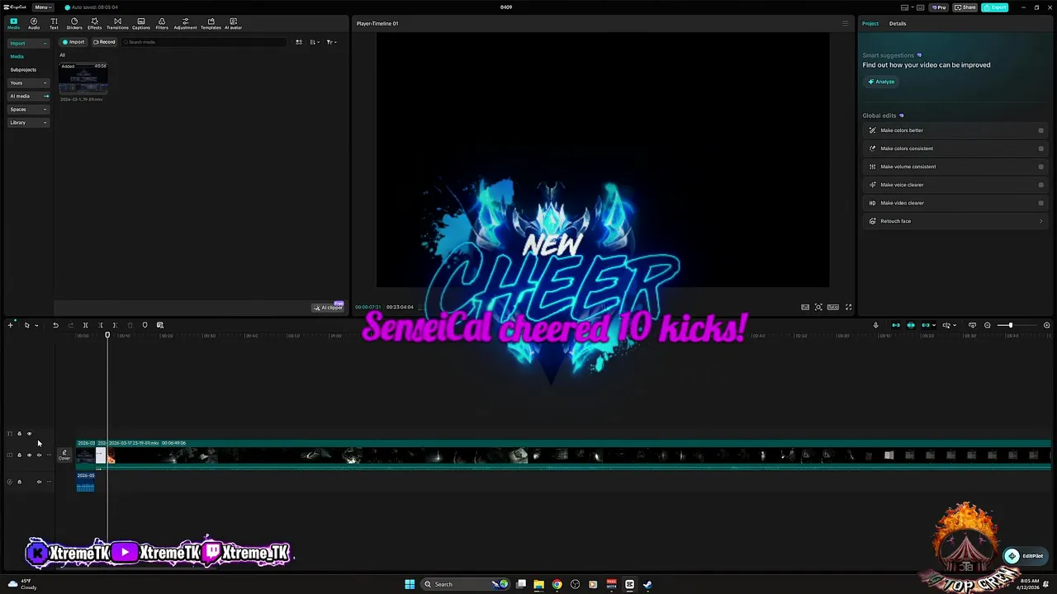
Task: Expand the Yours section
Action: pos(28,82)
